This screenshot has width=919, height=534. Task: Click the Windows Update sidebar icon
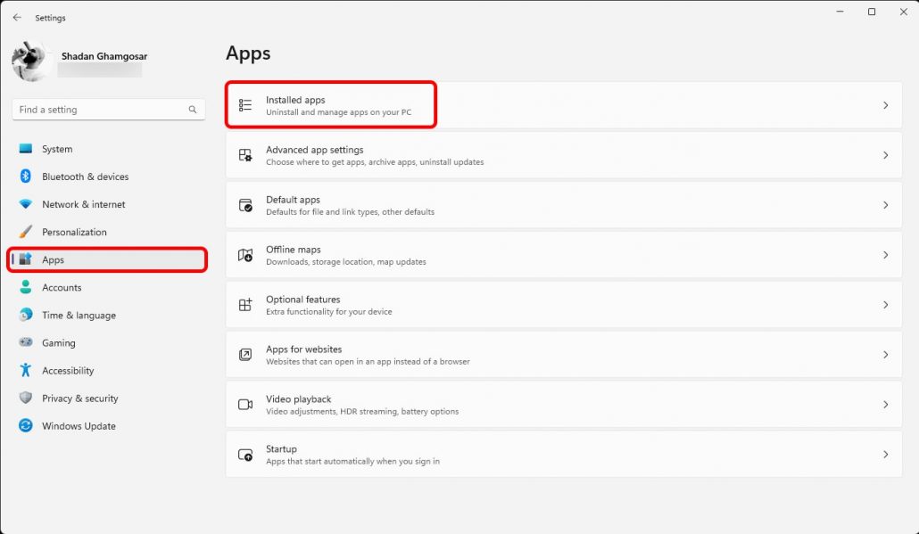click(x=26, y=426)
